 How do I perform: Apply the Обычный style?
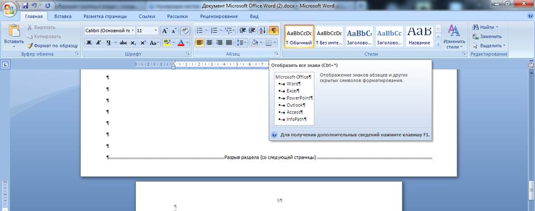point(299,36)
